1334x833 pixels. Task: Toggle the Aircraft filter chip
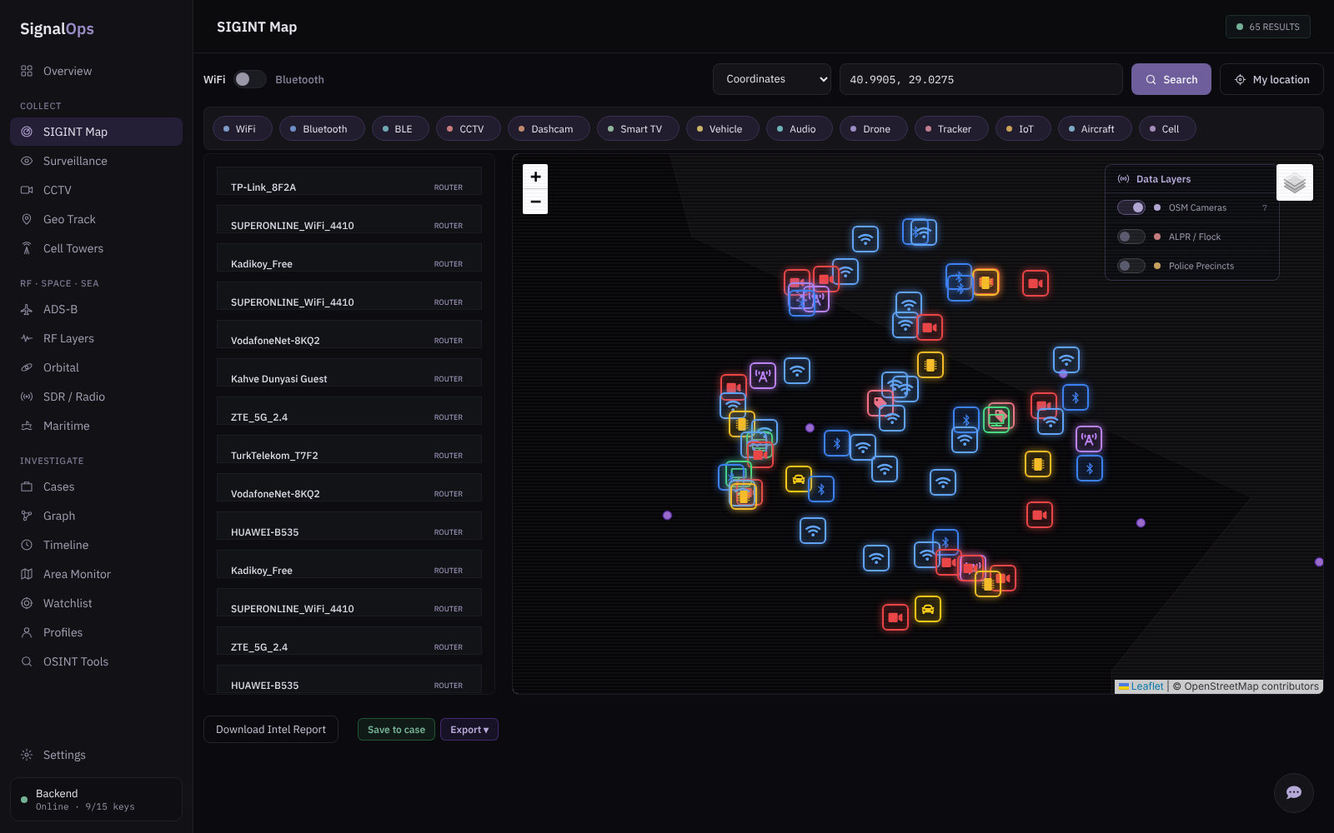(x=1095, y=128)
